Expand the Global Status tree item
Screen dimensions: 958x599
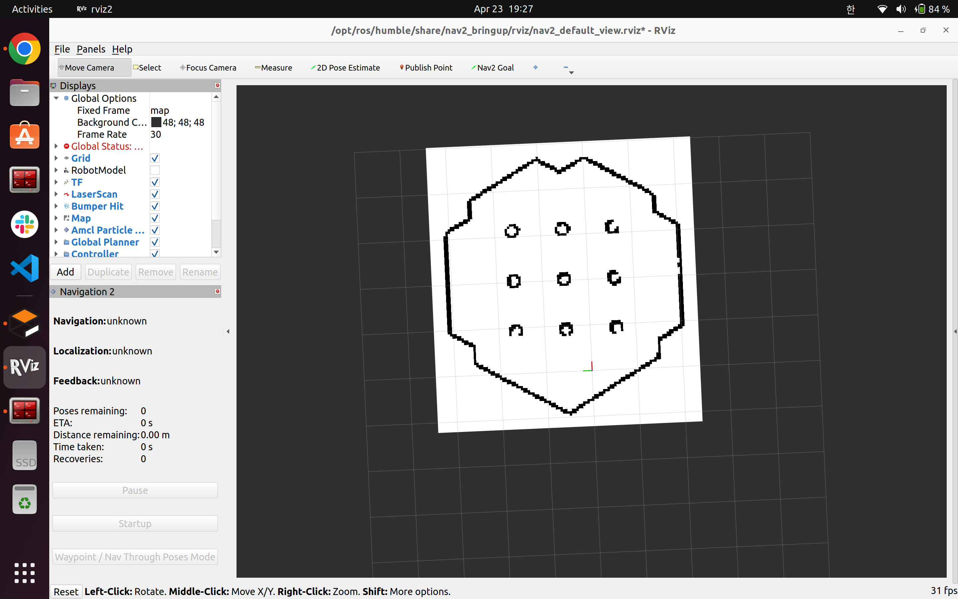point(56,146)
